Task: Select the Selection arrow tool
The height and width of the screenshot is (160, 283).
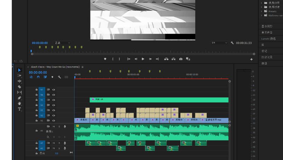Action: pyautogui.click(x=19, y=70)
